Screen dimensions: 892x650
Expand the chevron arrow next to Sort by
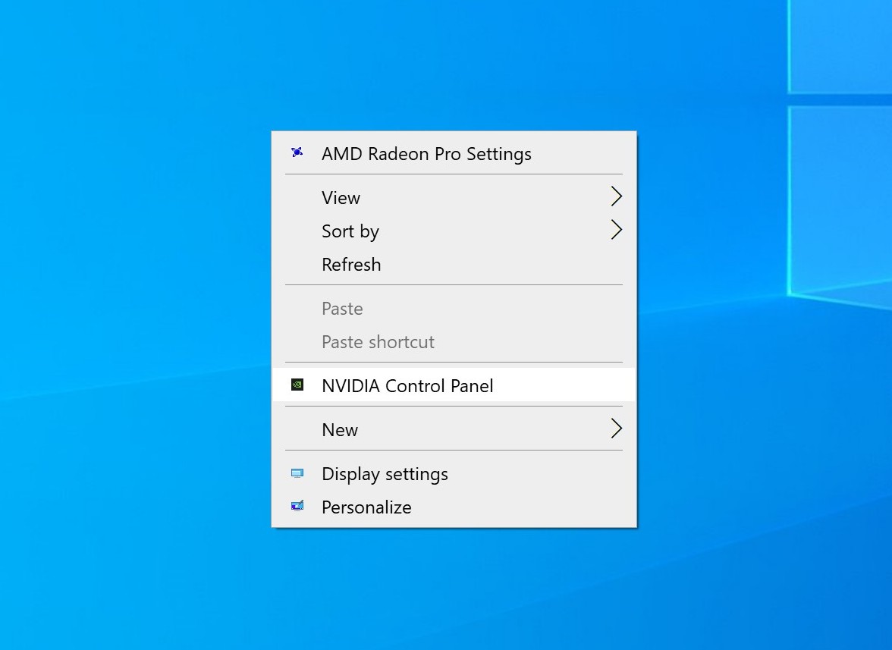point(616,230)
